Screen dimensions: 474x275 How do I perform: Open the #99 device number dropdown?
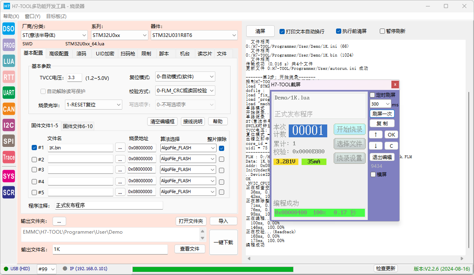(47, 269)
